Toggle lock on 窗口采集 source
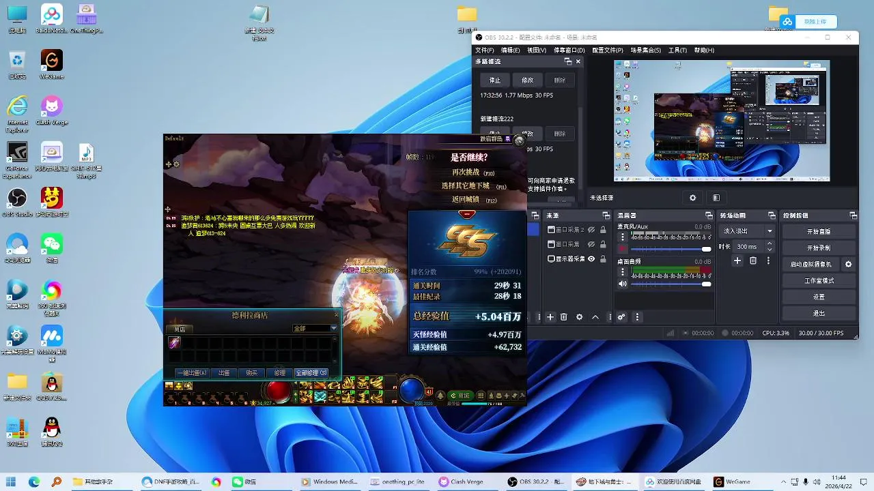Image resolution: width=874 pixels, height=491 pixels. pos(603,244)
